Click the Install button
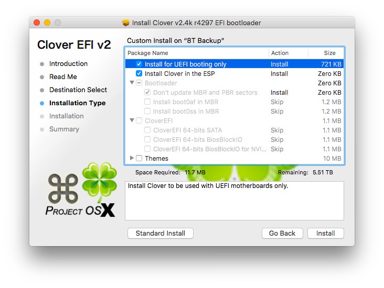This screenshot has height=288, width=384. click(325, 233)
